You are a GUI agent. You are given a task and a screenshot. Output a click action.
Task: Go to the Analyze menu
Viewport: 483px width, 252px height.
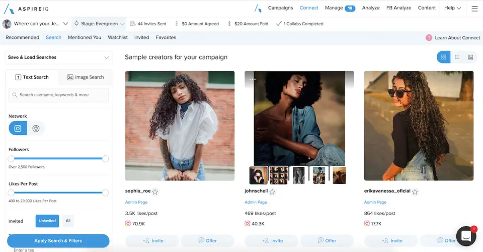click(371, 8)
